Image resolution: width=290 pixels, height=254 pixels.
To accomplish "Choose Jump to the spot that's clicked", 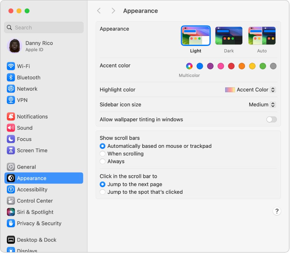I will click(103, 192).
